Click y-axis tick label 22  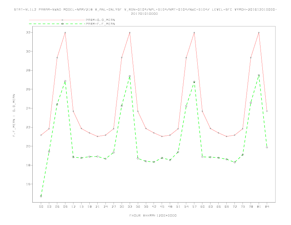28,127
